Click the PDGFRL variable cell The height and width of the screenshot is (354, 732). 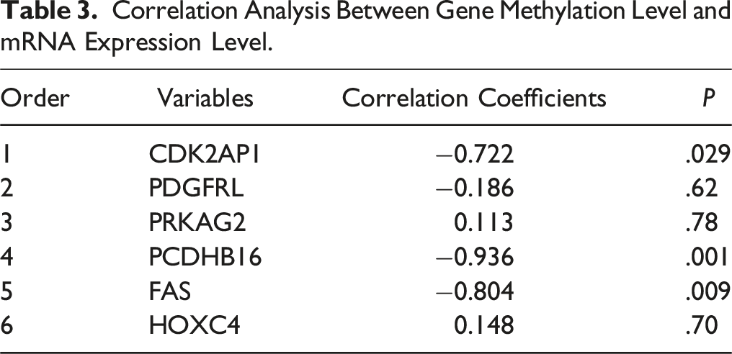point(197,189)
